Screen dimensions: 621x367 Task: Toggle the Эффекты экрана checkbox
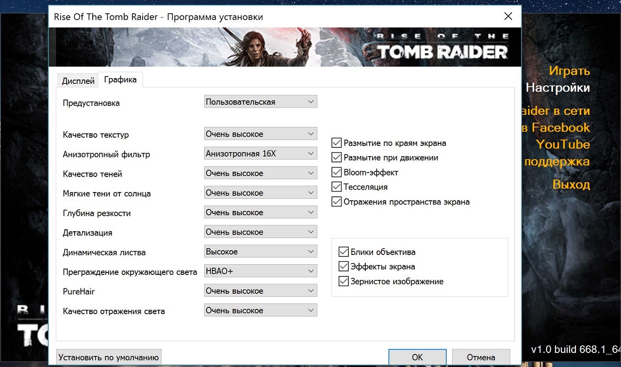[344, 267]
